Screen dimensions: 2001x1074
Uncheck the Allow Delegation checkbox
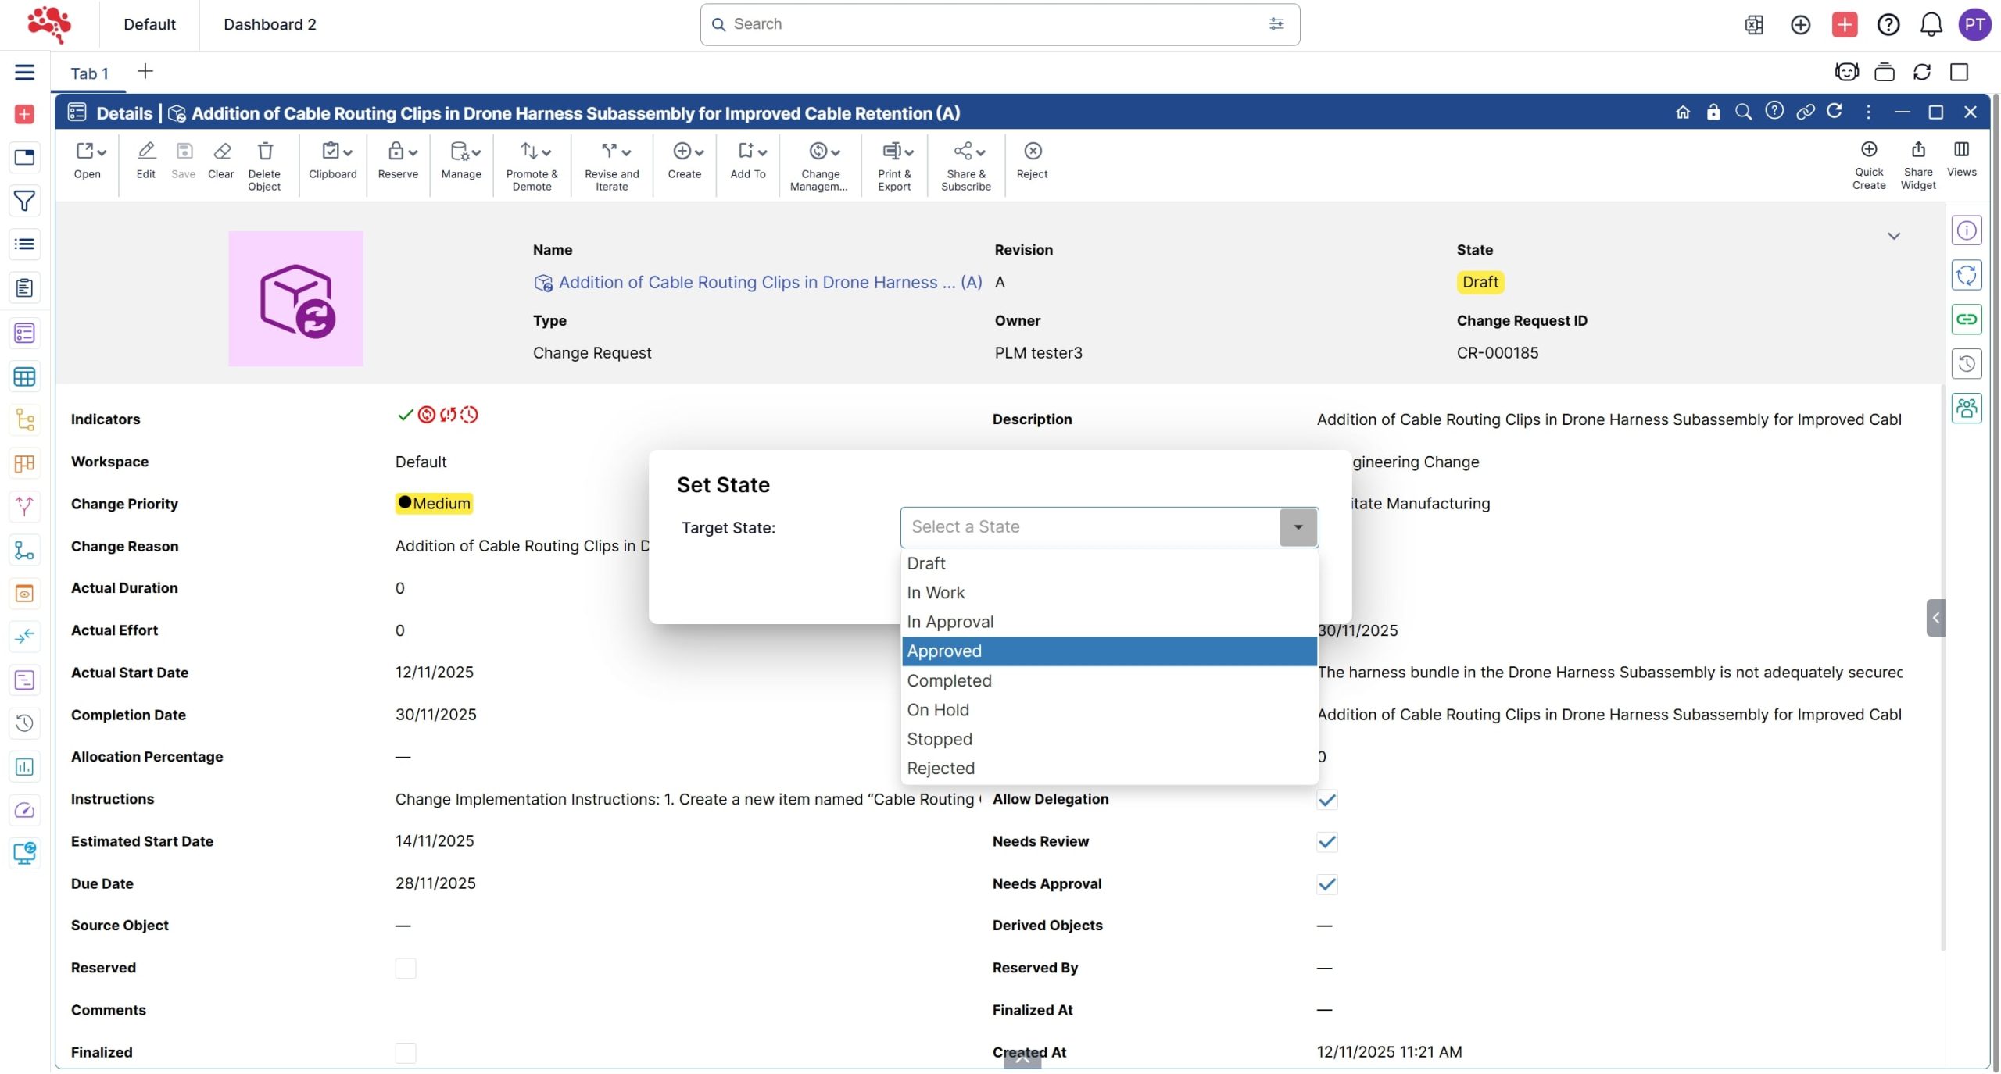click(1326, 800)
